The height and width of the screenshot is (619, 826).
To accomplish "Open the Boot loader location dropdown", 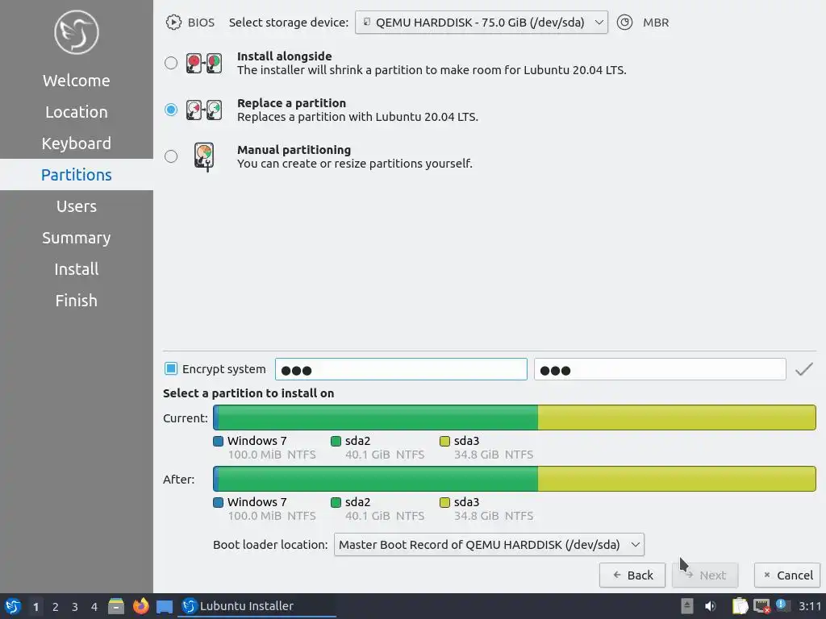I will 489,545.
